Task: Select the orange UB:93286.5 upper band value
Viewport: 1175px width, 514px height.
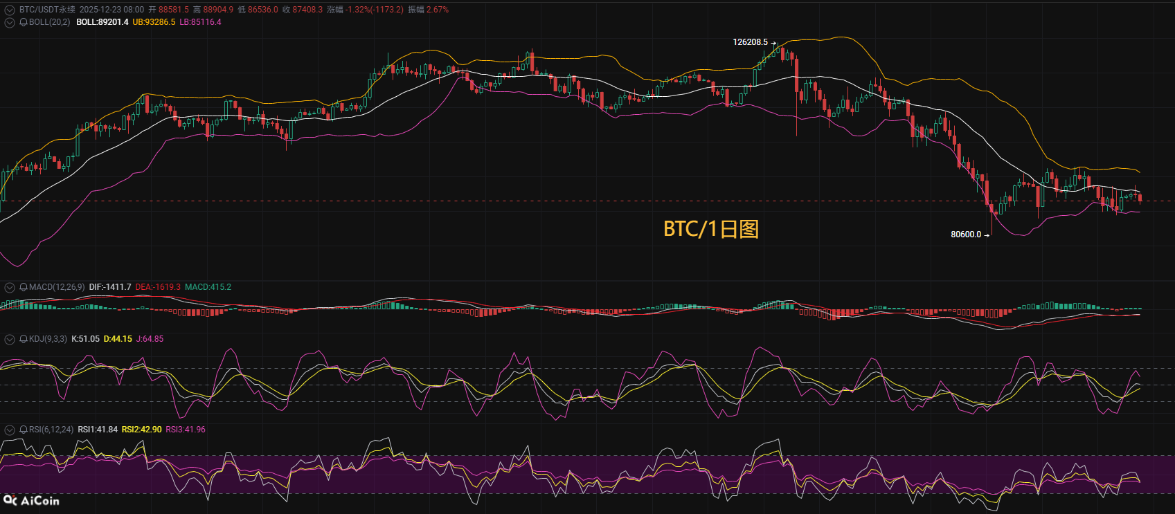Action: [154, 22]
